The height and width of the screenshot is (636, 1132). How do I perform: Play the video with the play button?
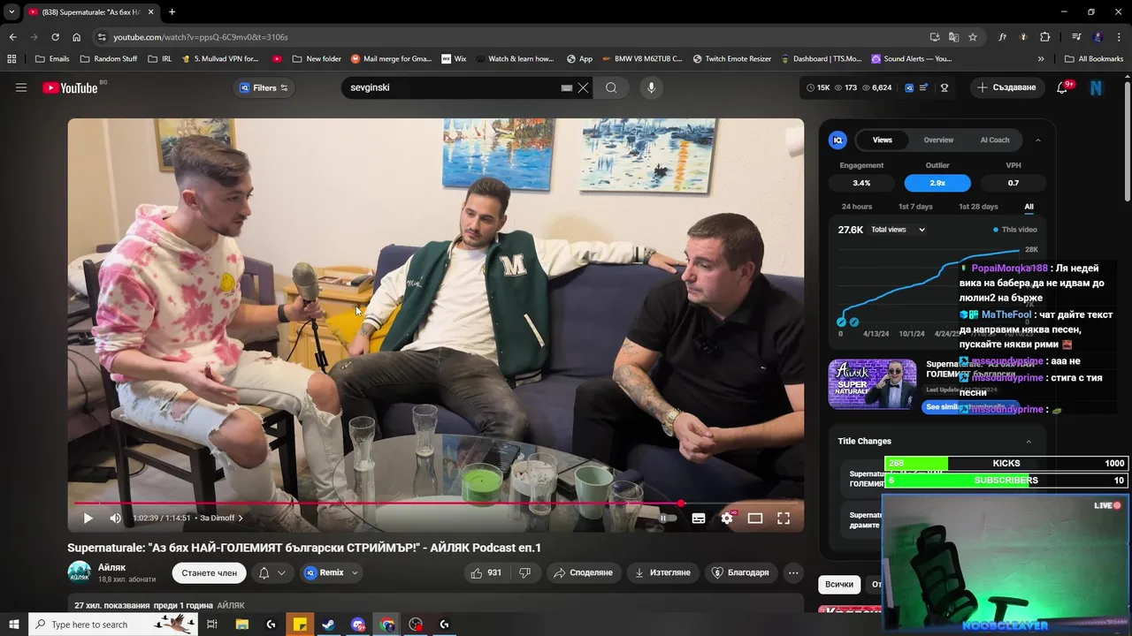coord(88,519)
